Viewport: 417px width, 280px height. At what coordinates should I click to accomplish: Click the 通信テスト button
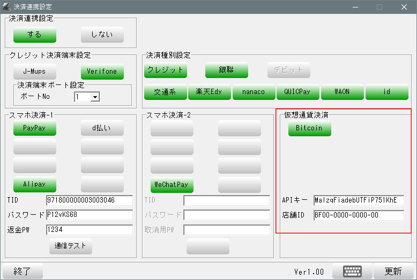[x=71, y=246]
